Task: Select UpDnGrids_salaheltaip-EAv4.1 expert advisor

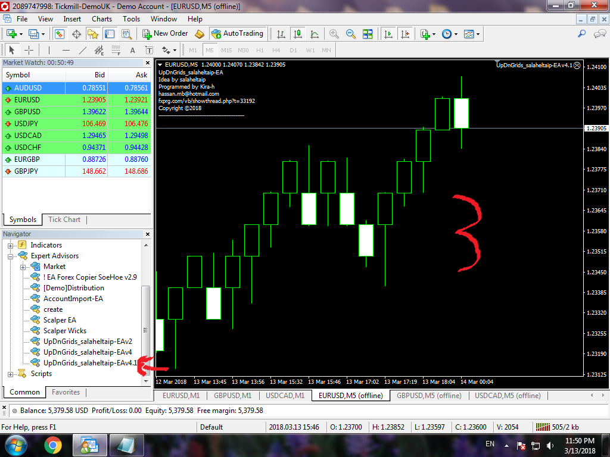Action: (x=91, y=363)
